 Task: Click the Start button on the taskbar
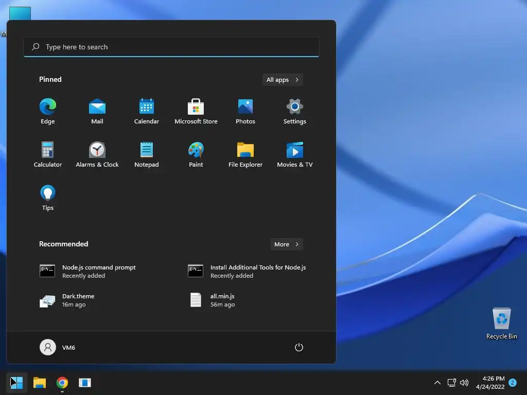click(x=16, y=383)
